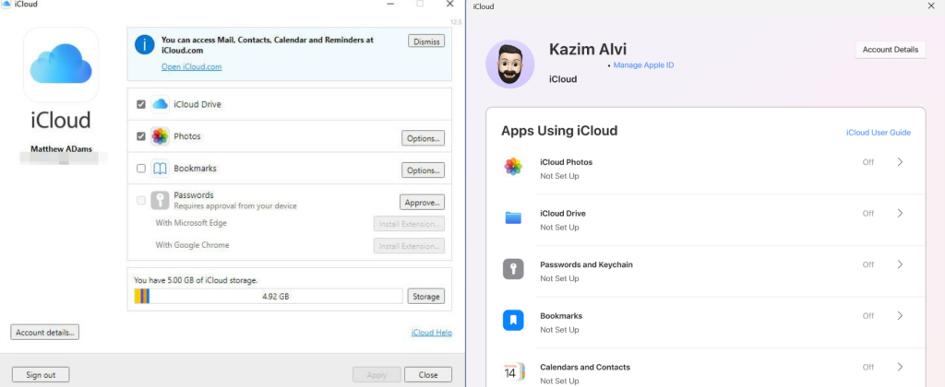Dismiss the iCloud.com info banner

[426, 41]
